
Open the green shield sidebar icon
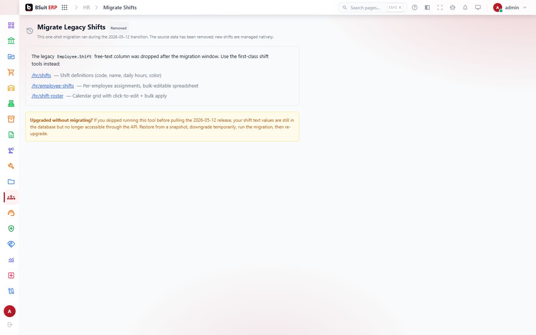(11, 229)
